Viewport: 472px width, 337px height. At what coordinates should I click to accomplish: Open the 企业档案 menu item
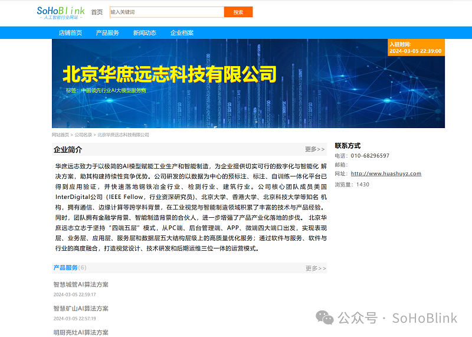(182, 33)
